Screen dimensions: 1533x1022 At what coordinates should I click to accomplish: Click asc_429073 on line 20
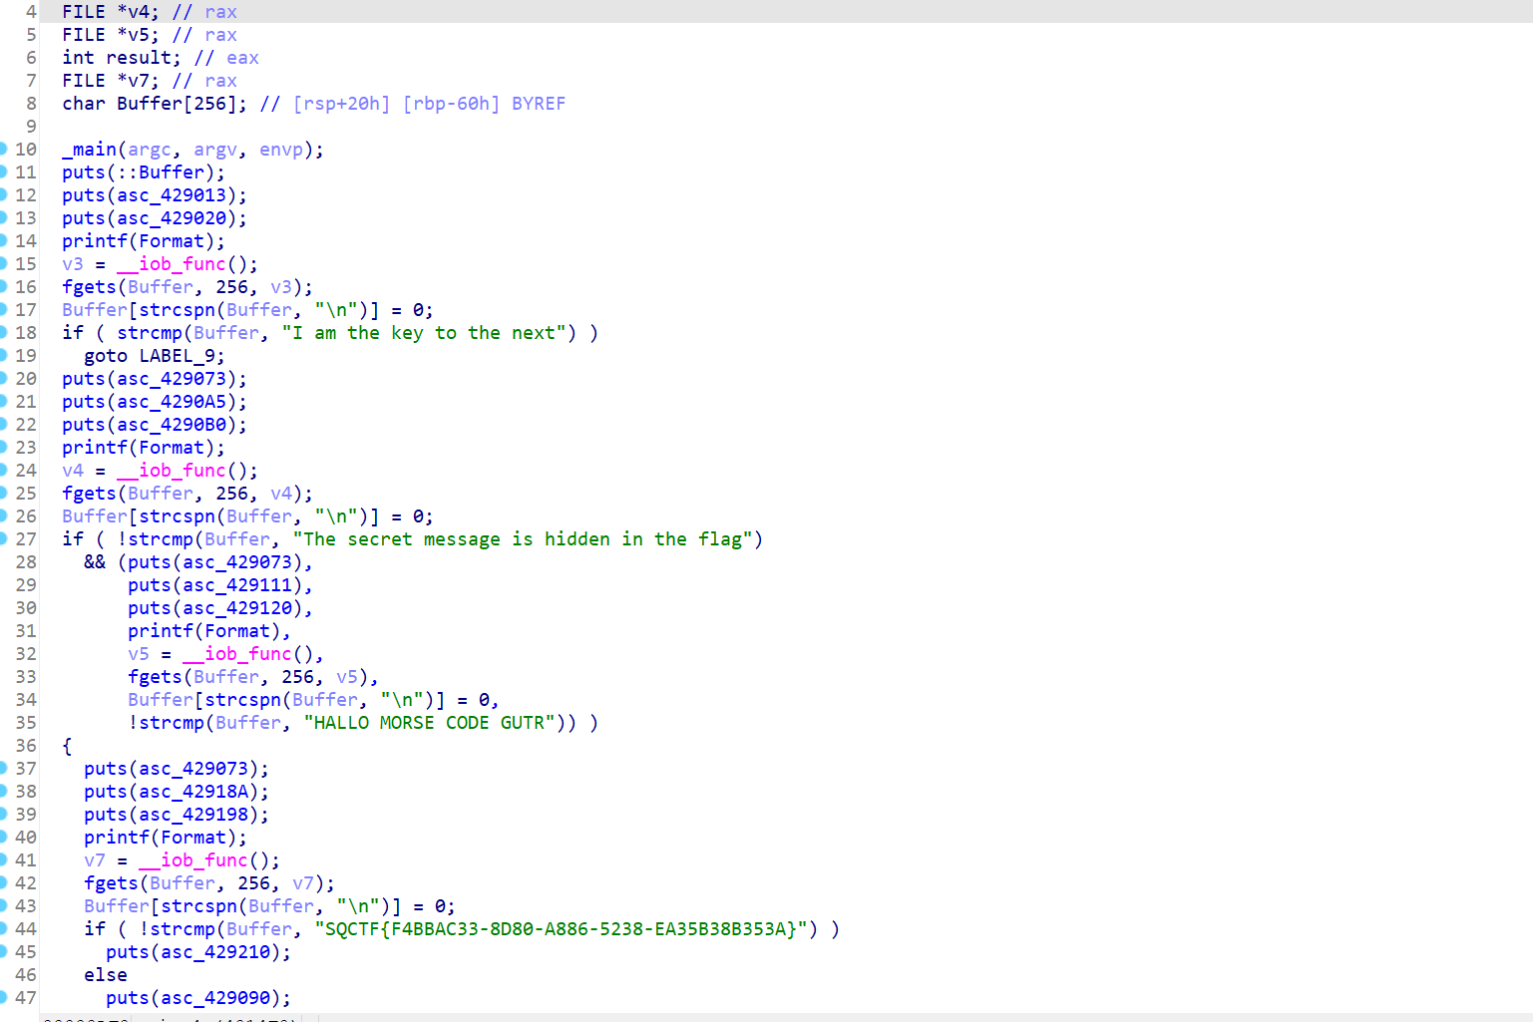pos(172,379)
